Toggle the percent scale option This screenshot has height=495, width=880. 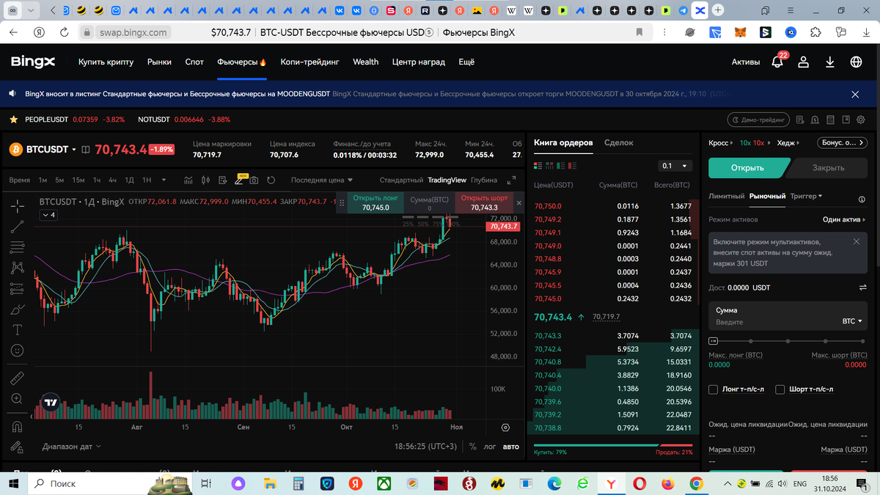473,446
